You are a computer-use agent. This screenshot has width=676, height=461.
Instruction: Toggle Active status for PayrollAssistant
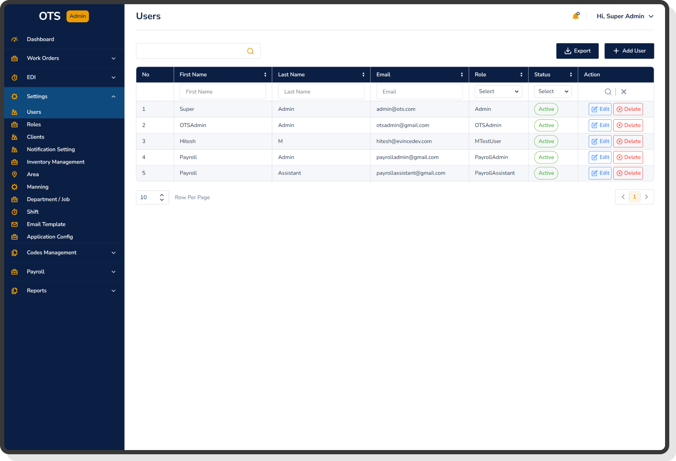point(546,173)
